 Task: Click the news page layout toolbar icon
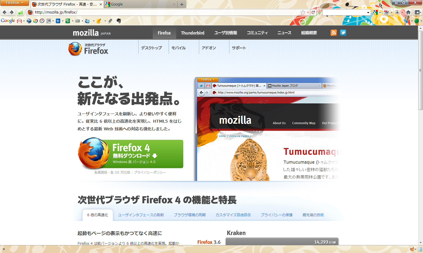click(48, 21)
